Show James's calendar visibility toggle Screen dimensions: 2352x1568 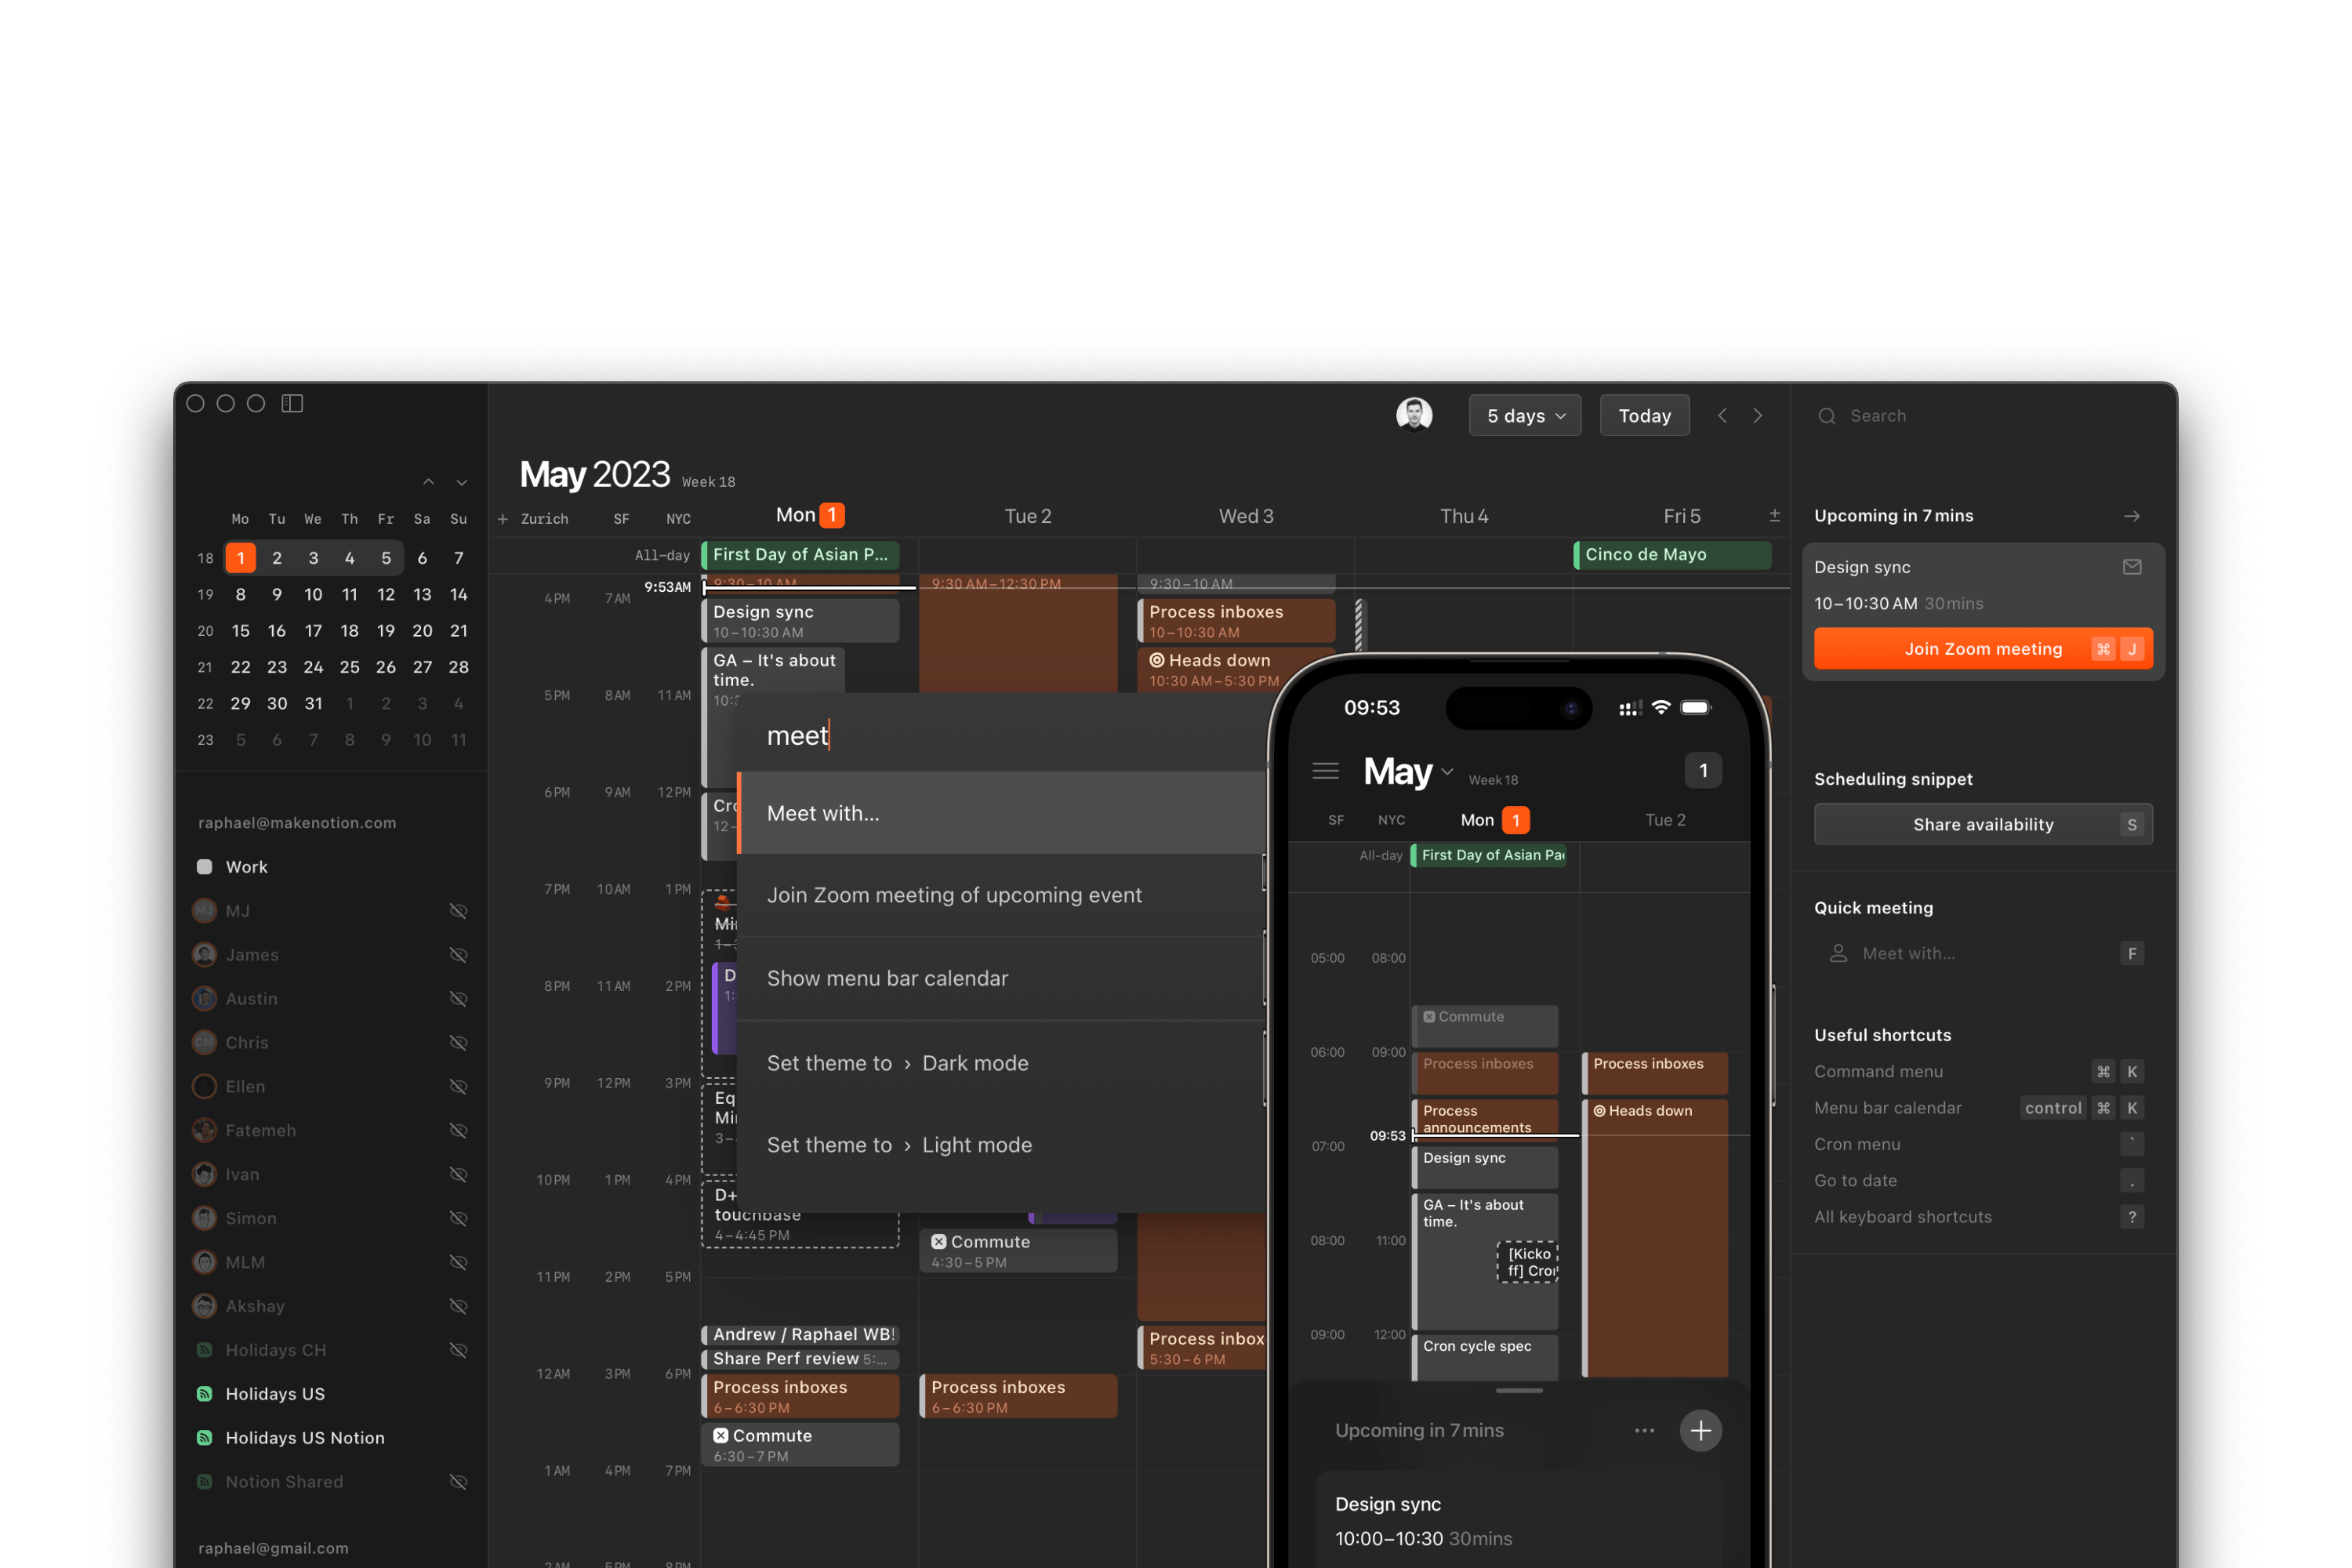click(458, 955)
